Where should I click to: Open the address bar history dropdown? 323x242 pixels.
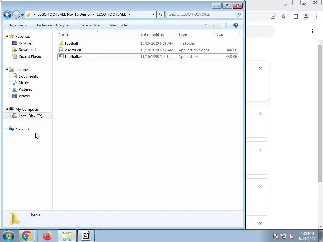click(x=153, y=14)
